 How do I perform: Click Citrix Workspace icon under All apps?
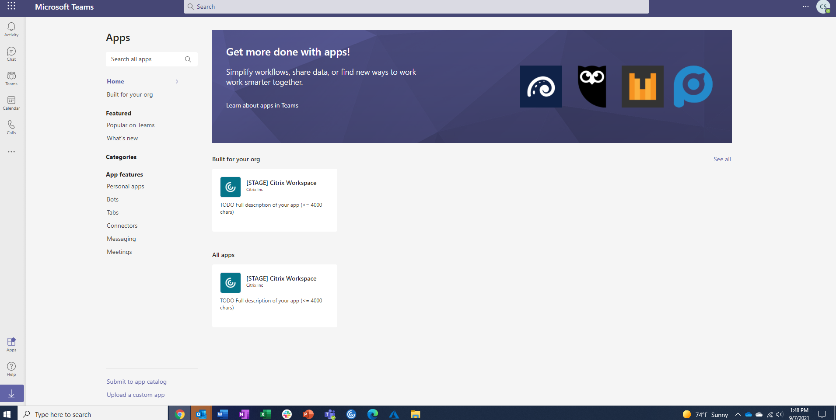(x=231, y=283)
